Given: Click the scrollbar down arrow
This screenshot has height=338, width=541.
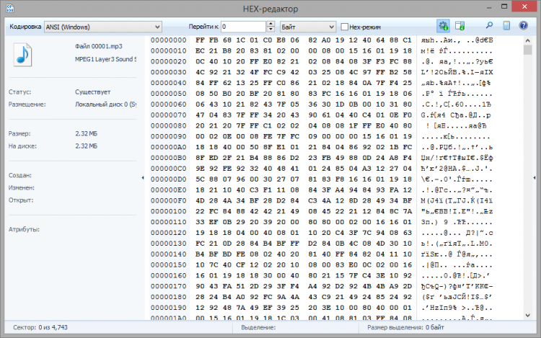Looking at the screenshot, I should (527, 315).
